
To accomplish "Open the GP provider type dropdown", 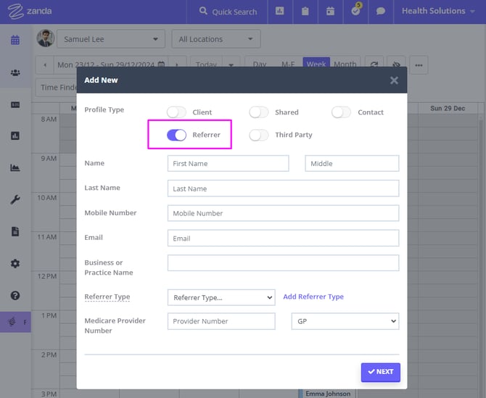I will point(345,321).
